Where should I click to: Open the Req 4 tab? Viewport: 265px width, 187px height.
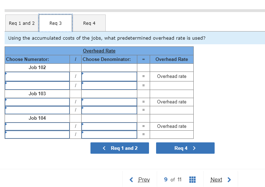tap(89, 23)
